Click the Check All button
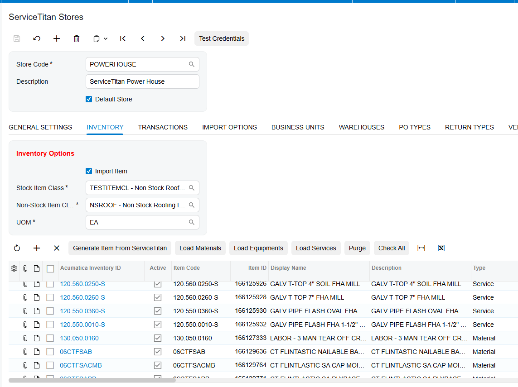Viewport: 518px width, 387px height. point(392,248)
